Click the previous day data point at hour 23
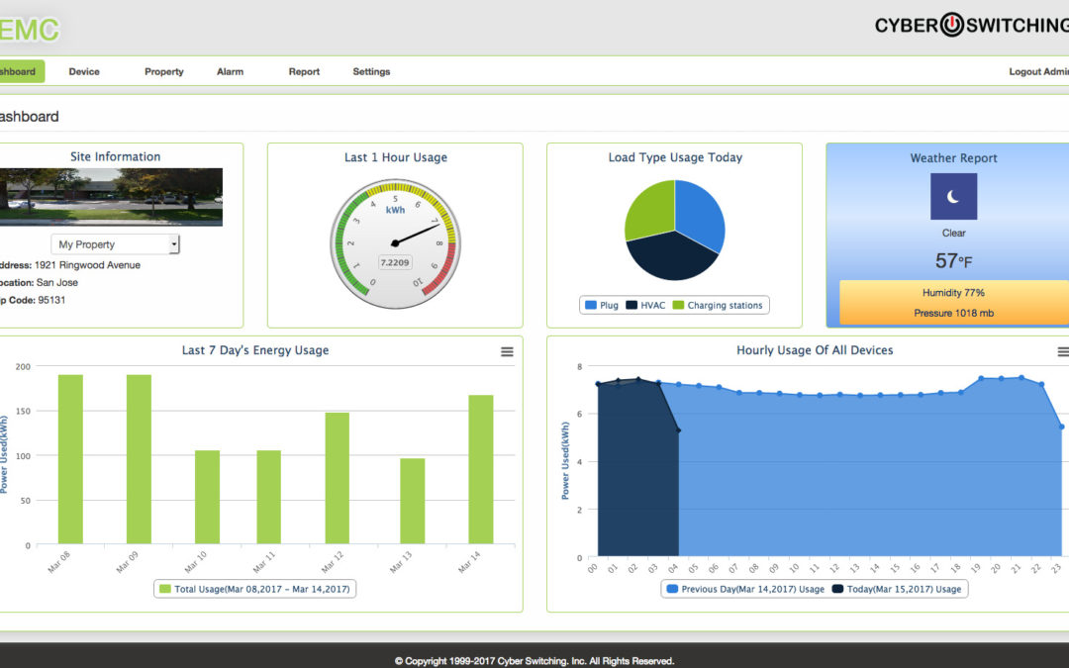This screenshot has height=668, width=1069. [x=1061, y=427]
